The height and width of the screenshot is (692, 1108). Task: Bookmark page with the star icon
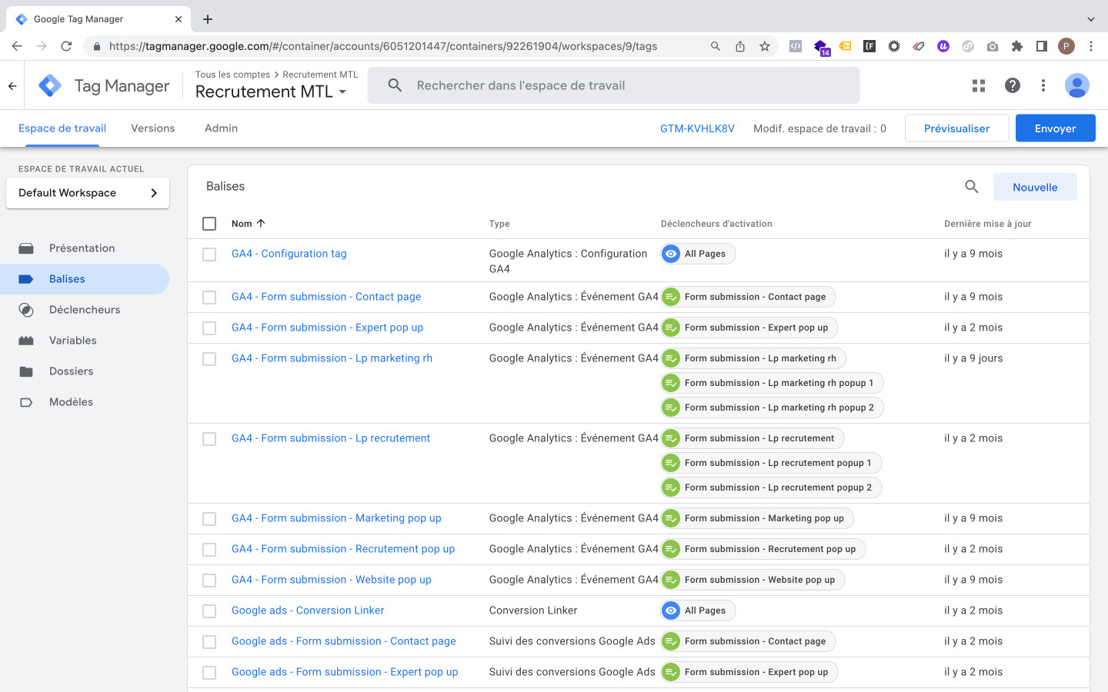click(x=765, y=46)
